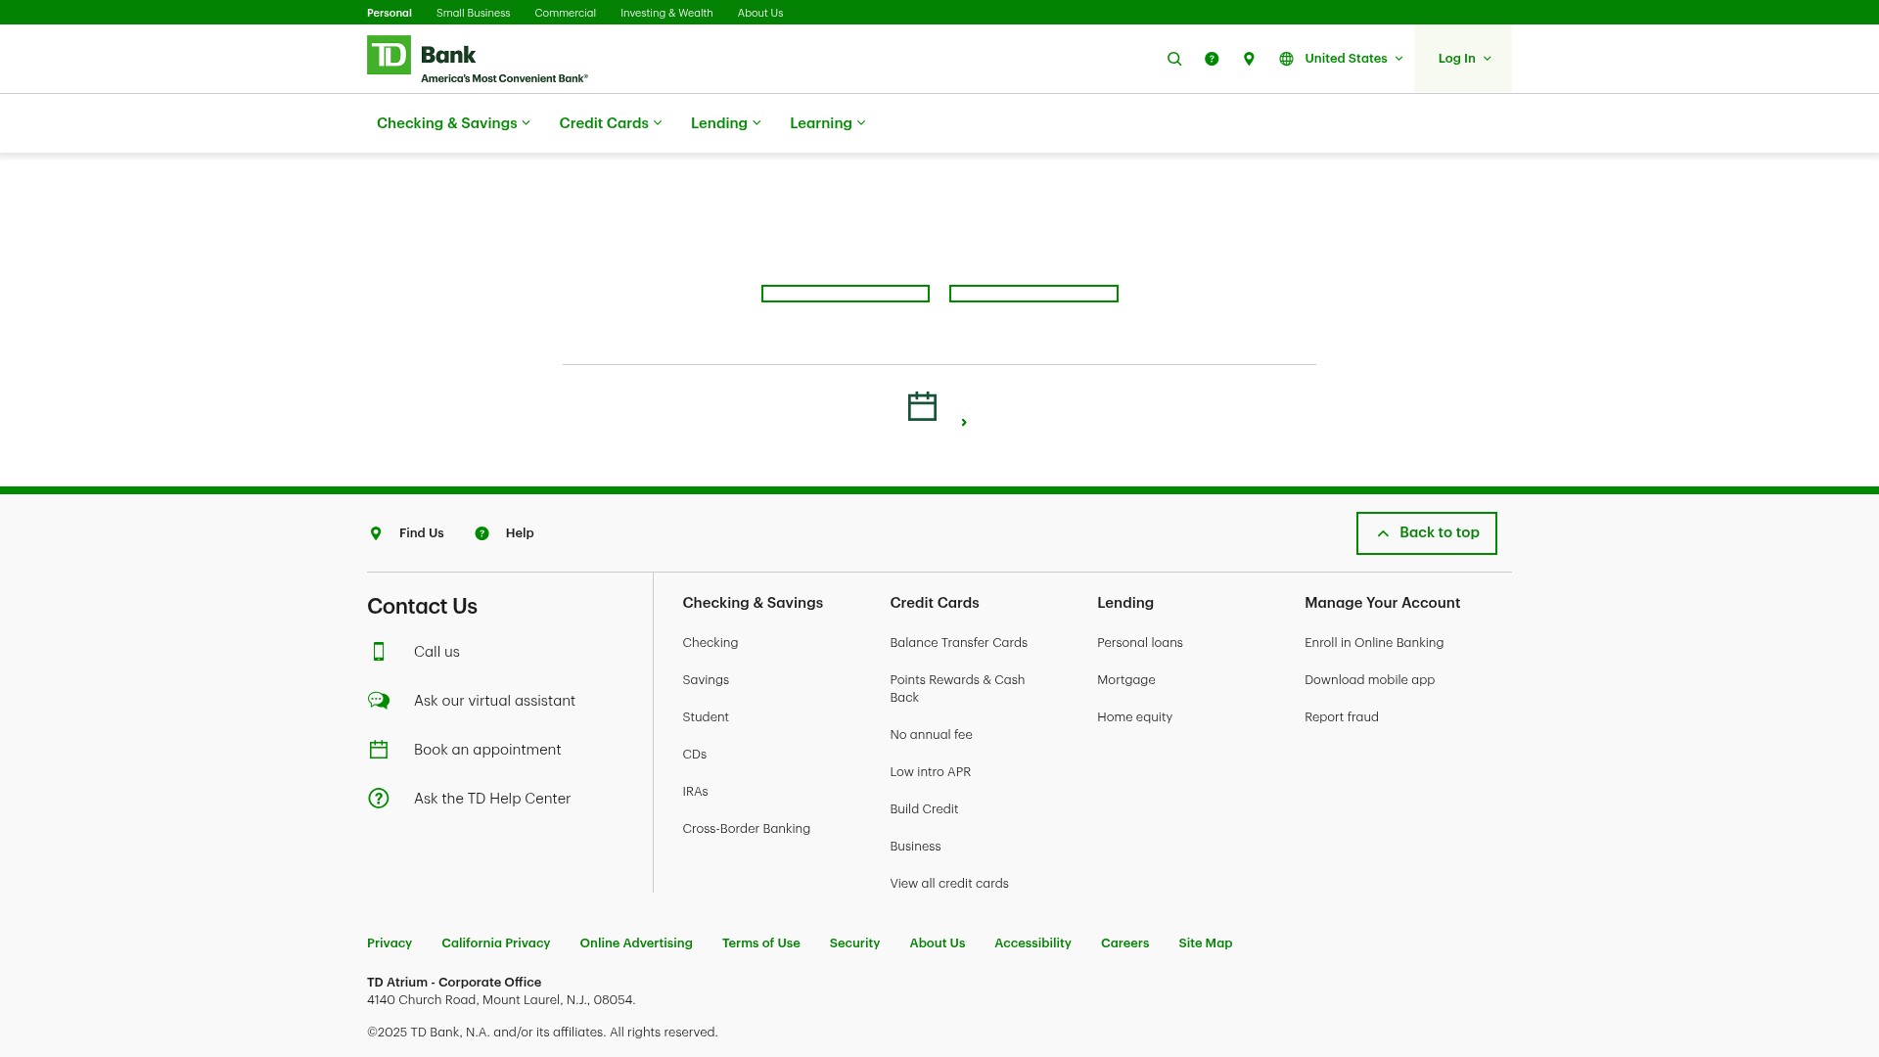Screen dimensions: 1879x1057
Task: Click the left empty outlined button
Action: tap(846, 294)
